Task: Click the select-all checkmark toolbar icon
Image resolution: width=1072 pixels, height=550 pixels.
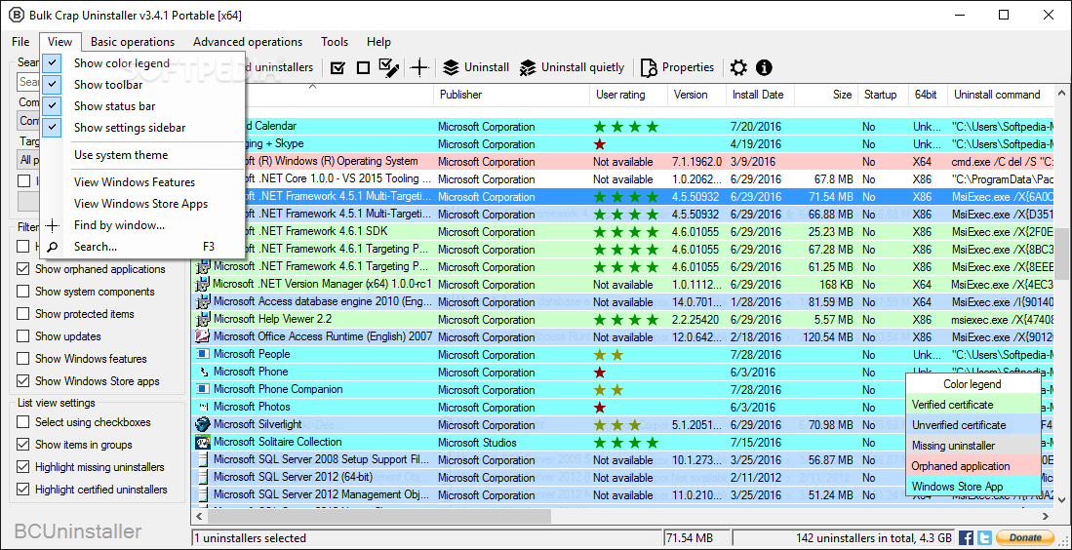Action: (x=337, y=67)
